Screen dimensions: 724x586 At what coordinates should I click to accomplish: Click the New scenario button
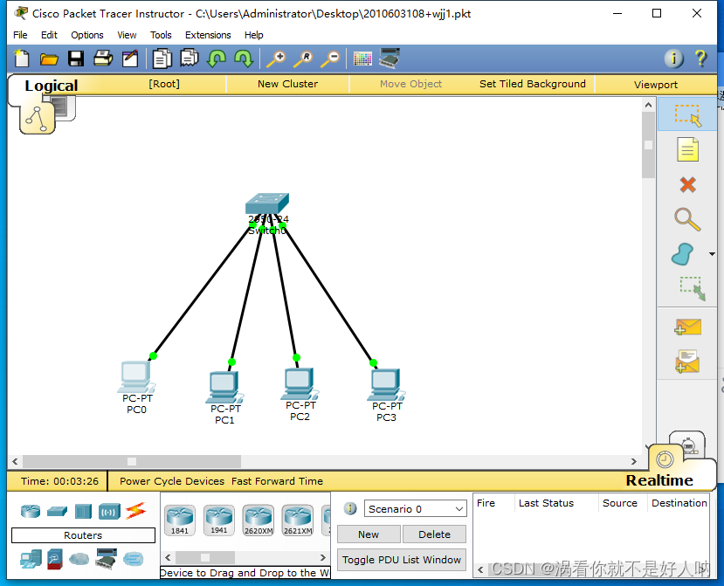(369, 534)
